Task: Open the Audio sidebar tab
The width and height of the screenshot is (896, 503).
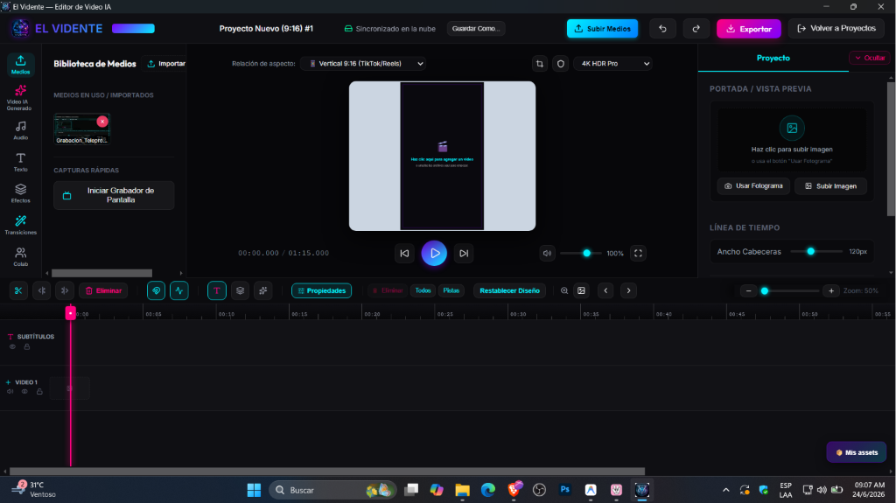Action: [x=21, y=130]
